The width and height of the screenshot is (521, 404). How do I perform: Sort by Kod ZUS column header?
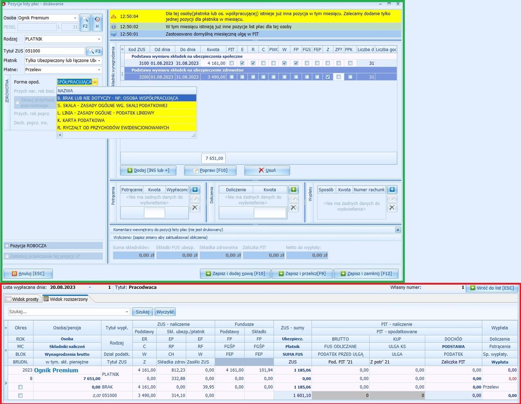point(137,49)
